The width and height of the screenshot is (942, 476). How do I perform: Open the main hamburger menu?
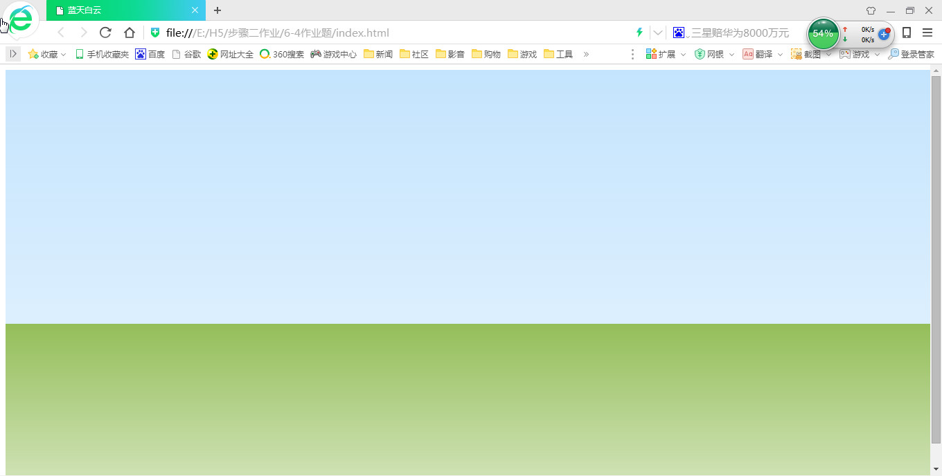pos(928,32)
